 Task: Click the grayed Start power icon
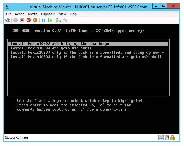pos(15,20)
